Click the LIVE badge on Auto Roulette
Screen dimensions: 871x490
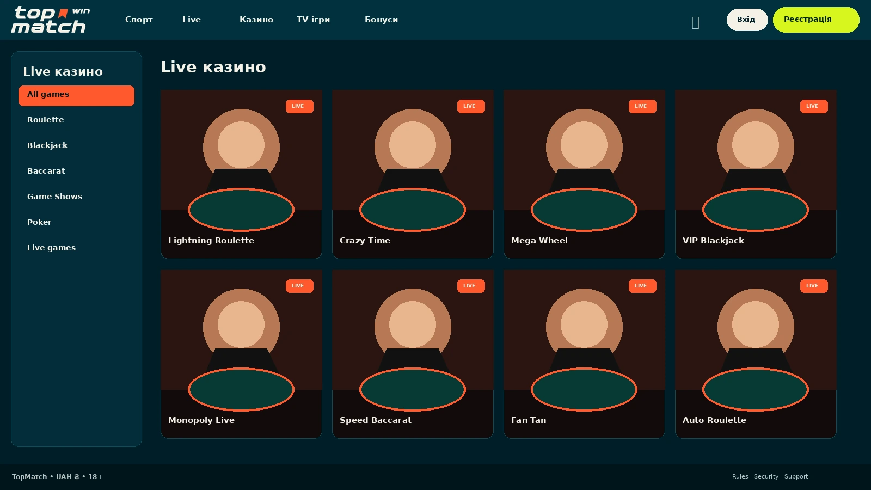[814, 286]
